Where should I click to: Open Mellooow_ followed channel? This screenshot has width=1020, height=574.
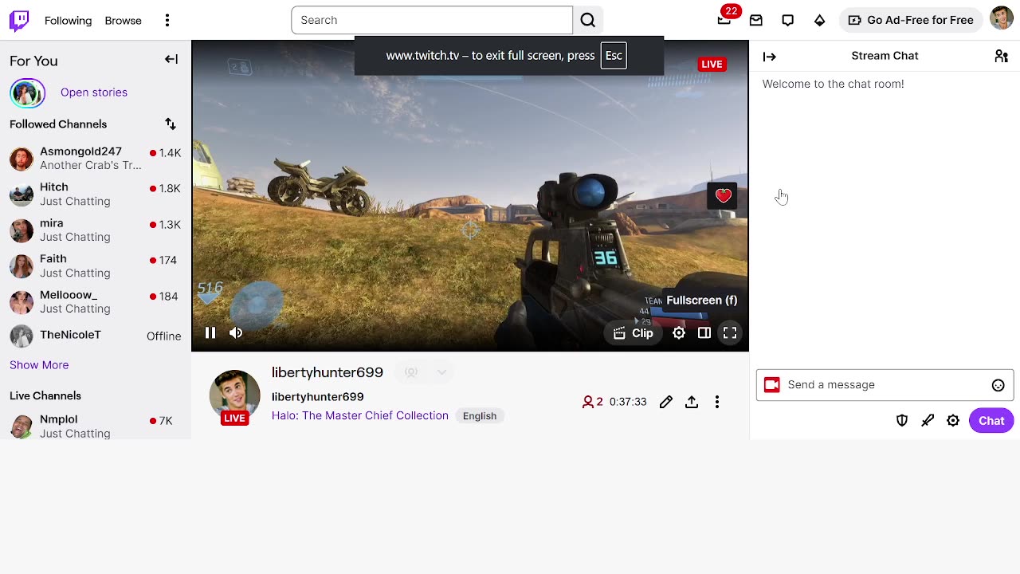point(96,302)
